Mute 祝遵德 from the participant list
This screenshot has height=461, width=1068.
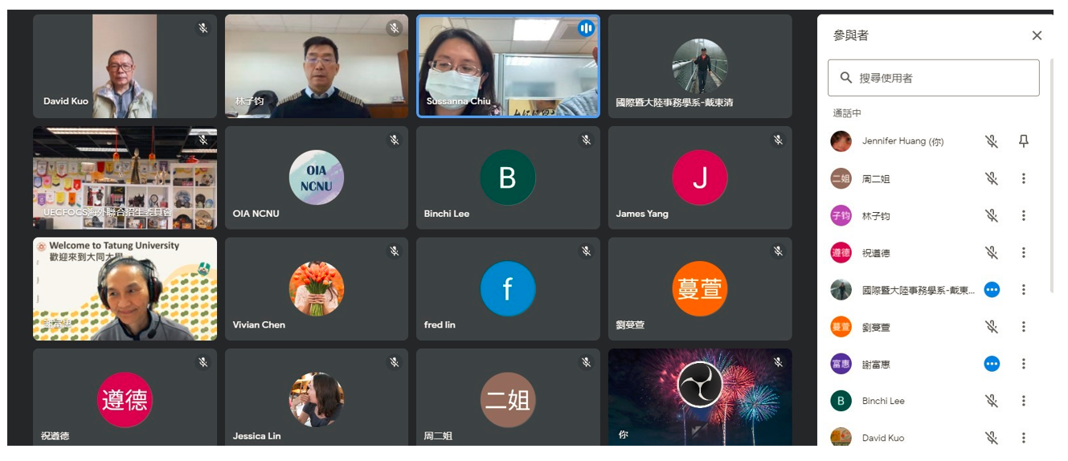992,252
